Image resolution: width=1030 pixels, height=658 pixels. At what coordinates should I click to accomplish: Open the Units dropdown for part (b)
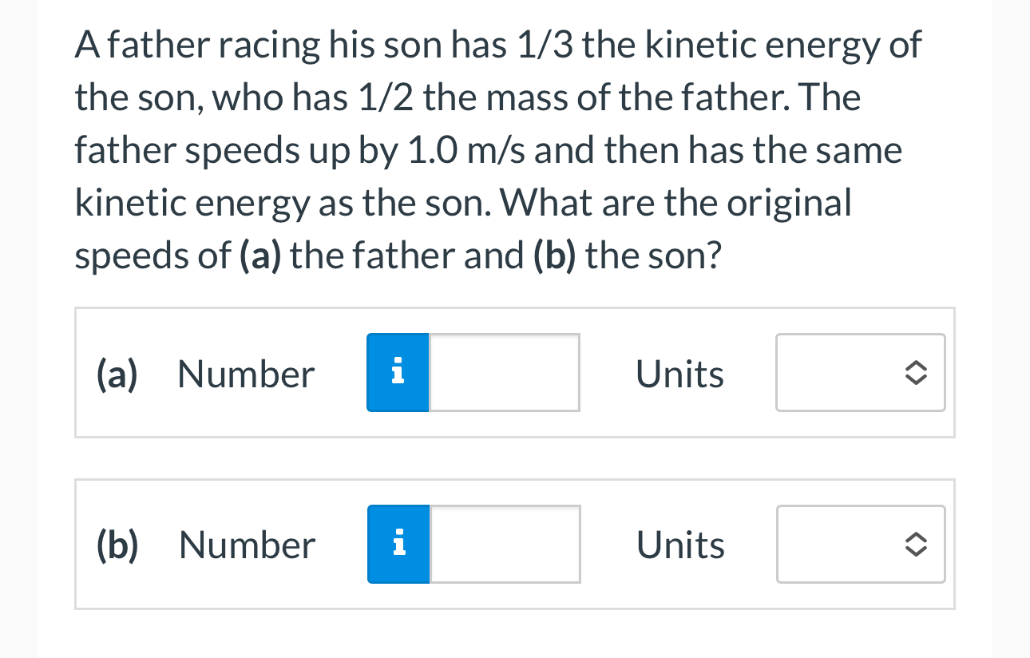tap(860, 544)
